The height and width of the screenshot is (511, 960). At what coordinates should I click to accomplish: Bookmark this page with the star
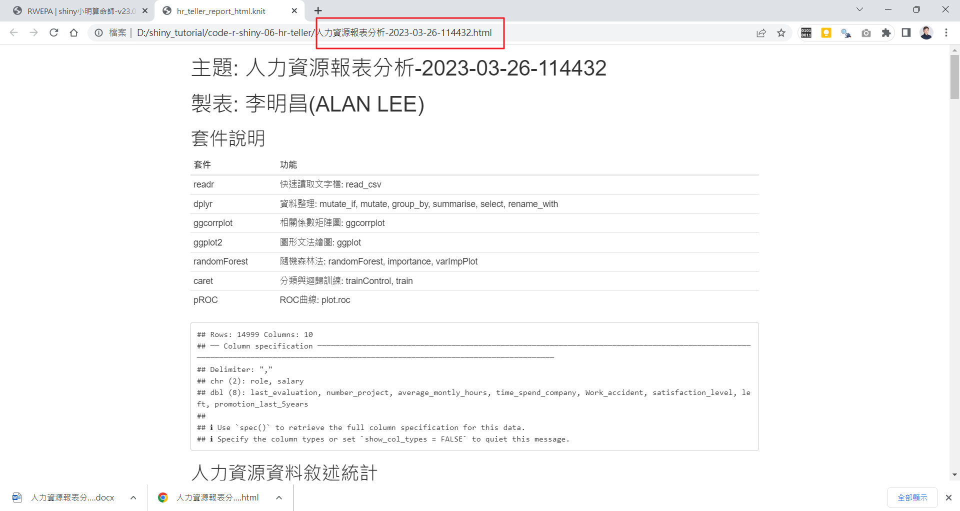(x=781, y=33)
